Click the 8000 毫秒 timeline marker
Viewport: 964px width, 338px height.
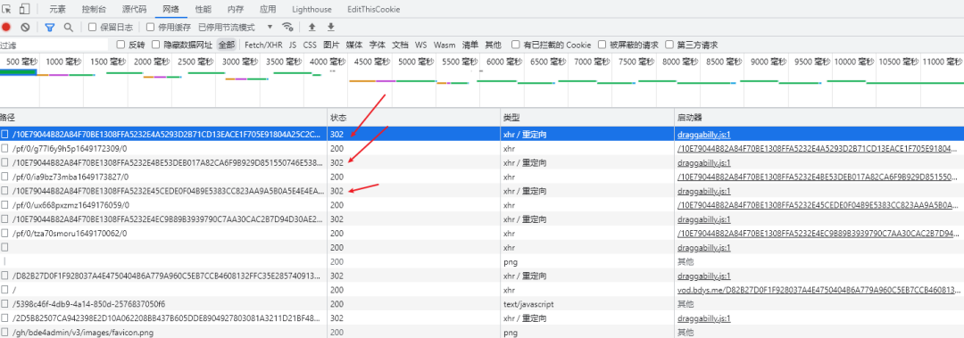pyautogui.click(x=680, y=62)
